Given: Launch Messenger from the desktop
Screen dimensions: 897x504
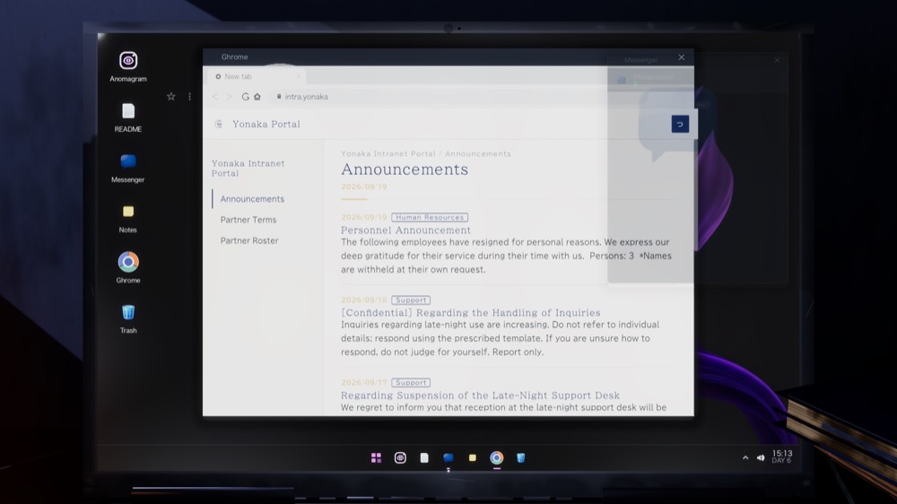Looking at the screenshot, I should click(x=128, y=168).
